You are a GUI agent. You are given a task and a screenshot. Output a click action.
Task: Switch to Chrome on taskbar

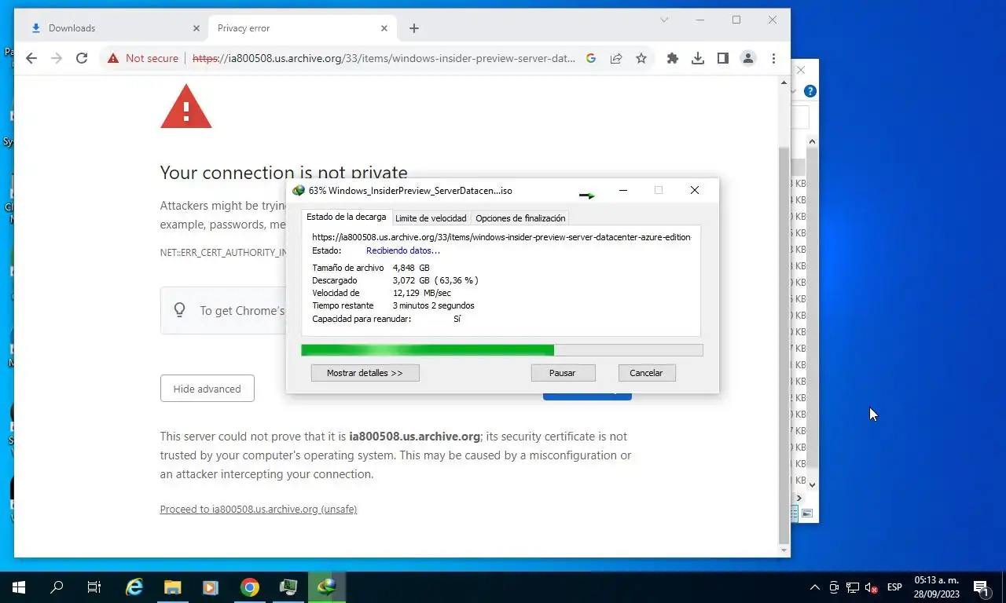pyautogui.click(x=250, y=587)
